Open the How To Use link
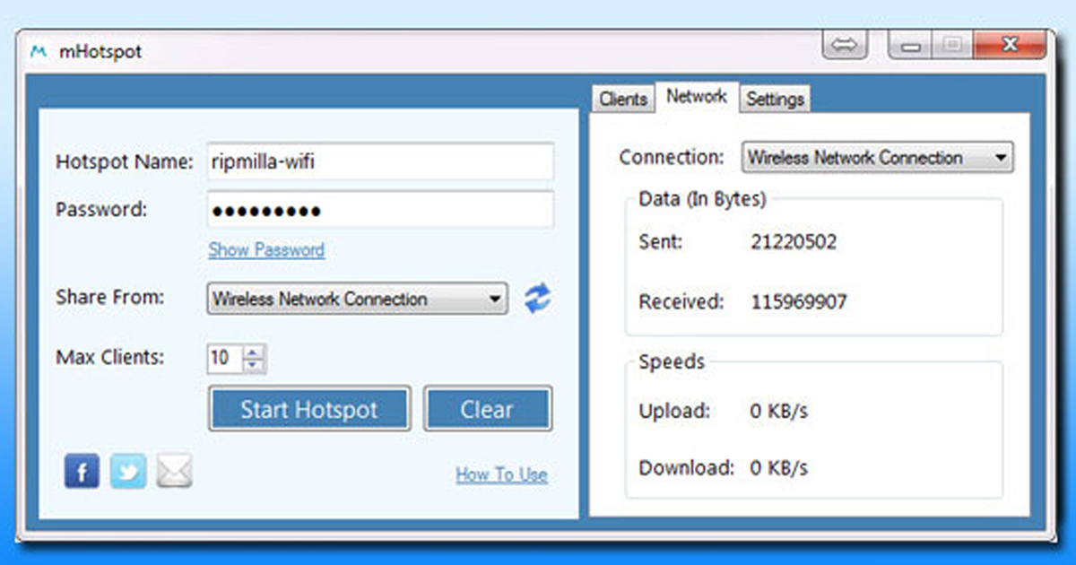The width and height of the screenshot is (1076, 565). click(x=501, y=474)
